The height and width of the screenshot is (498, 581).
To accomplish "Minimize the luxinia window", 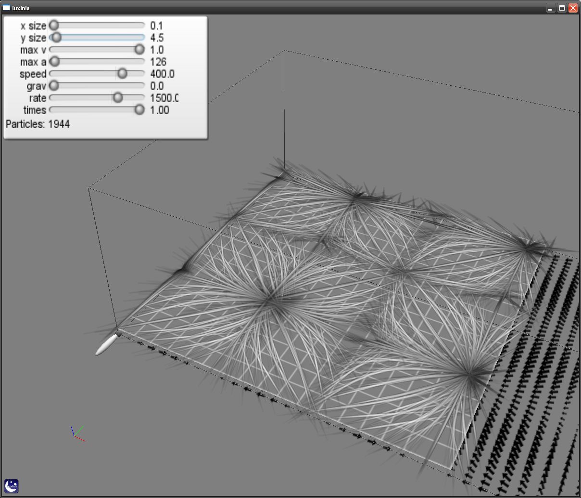I will tap(551, 8).
